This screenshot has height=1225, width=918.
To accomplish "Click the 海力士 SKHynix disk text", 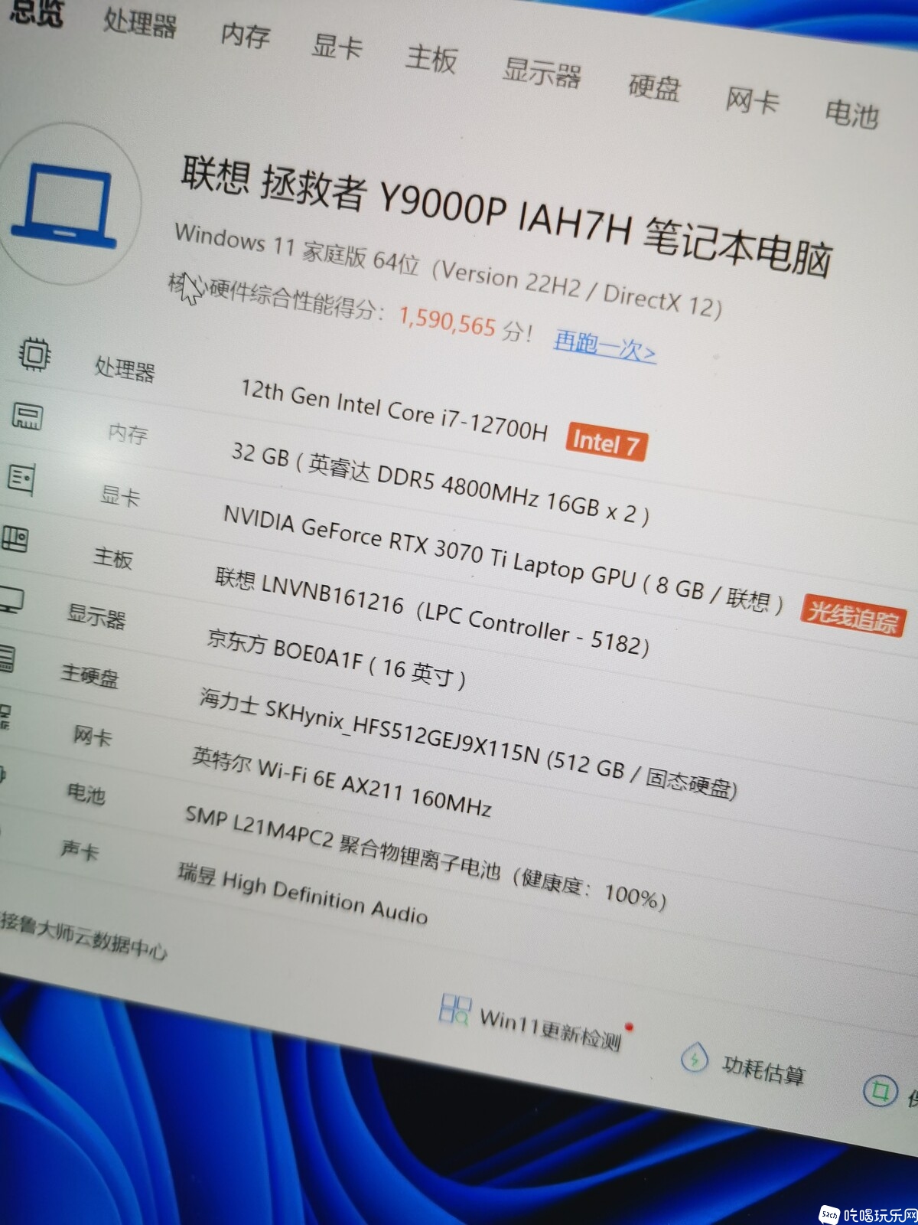I will click(468, 743).
